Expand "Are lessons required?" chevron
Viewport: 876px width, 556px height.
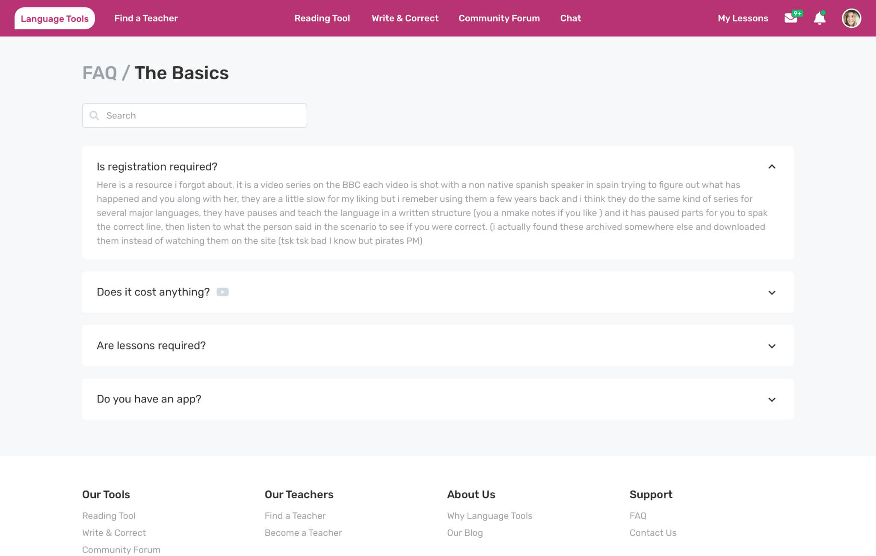click(x=772, y=346)
